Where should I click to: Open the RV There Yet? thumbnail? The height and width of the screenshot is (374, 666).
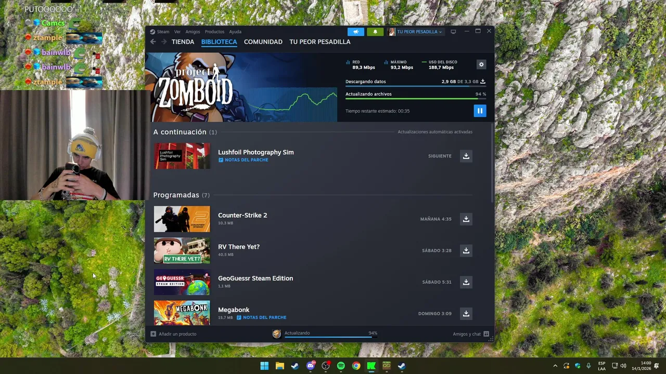[182, 250]
